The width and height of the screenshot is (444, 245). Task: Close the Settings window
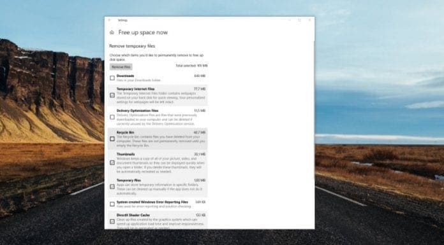[x=309, y=20]
